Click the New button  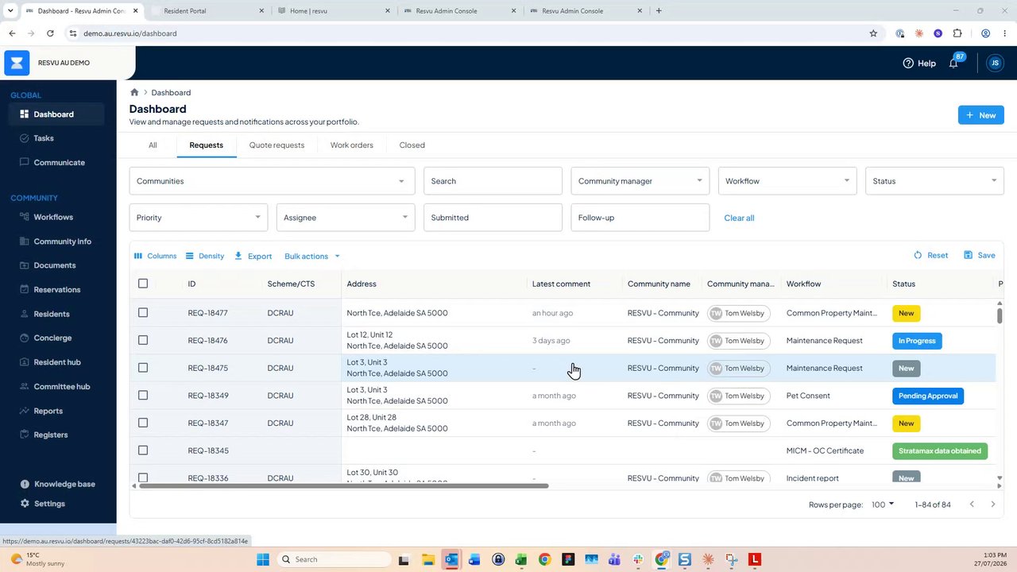click(981, 115)
